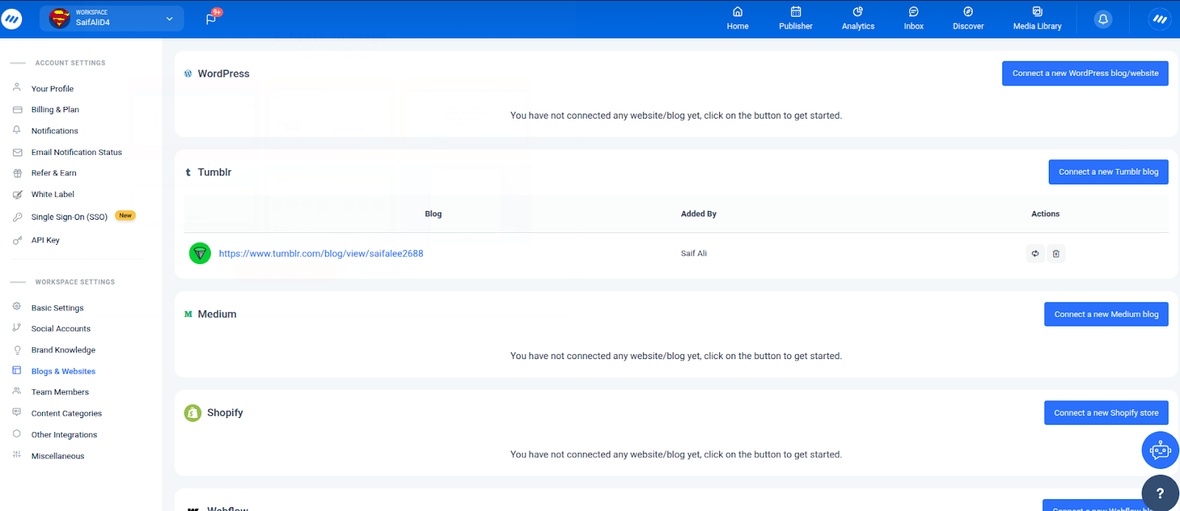Click the Blog column header
Screen dimensions: 1180x511
(x=433, y=214)
